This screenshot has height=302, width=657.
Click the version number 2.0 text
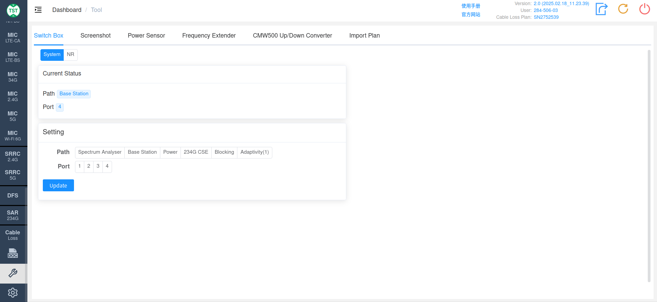[561, 3]
